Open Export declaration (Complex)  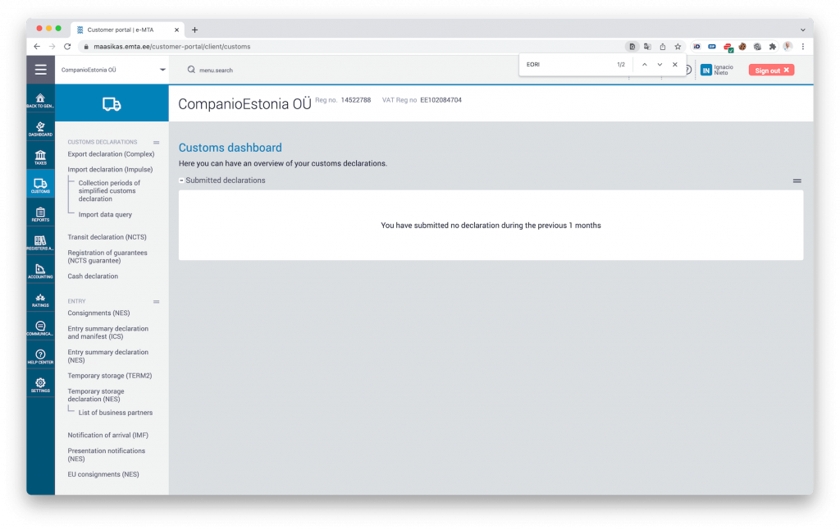[x=111, y=153]
